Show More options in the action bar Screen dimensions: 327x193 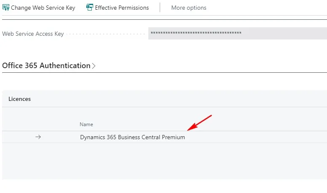pos(189,8)
